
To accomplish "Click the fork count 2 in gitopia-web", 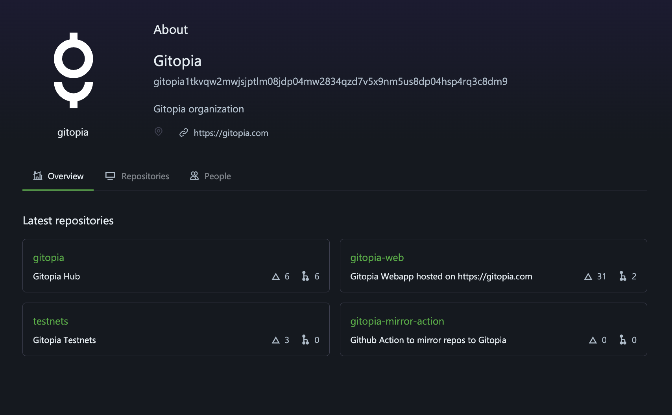I will (634, 276).
